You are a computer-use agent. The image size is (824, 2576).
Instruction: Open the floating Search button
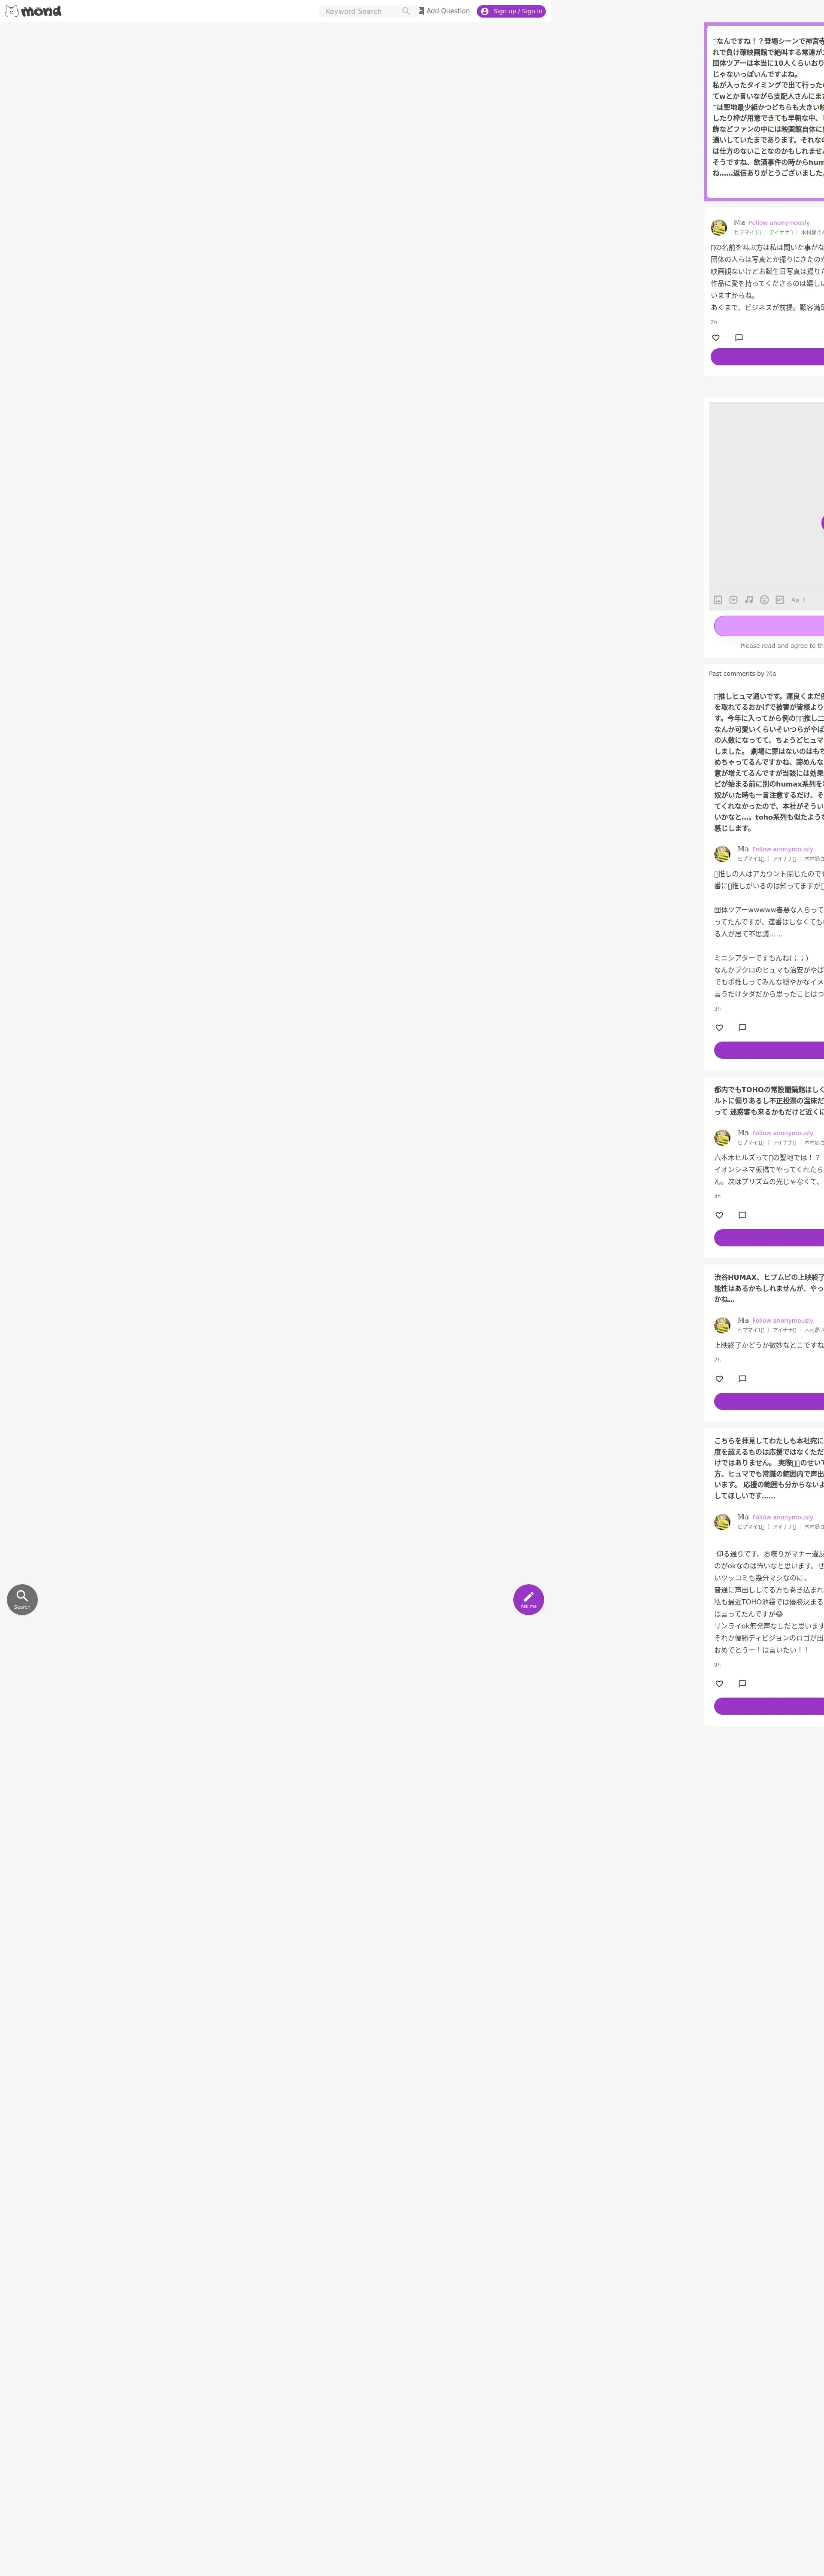22,1599
